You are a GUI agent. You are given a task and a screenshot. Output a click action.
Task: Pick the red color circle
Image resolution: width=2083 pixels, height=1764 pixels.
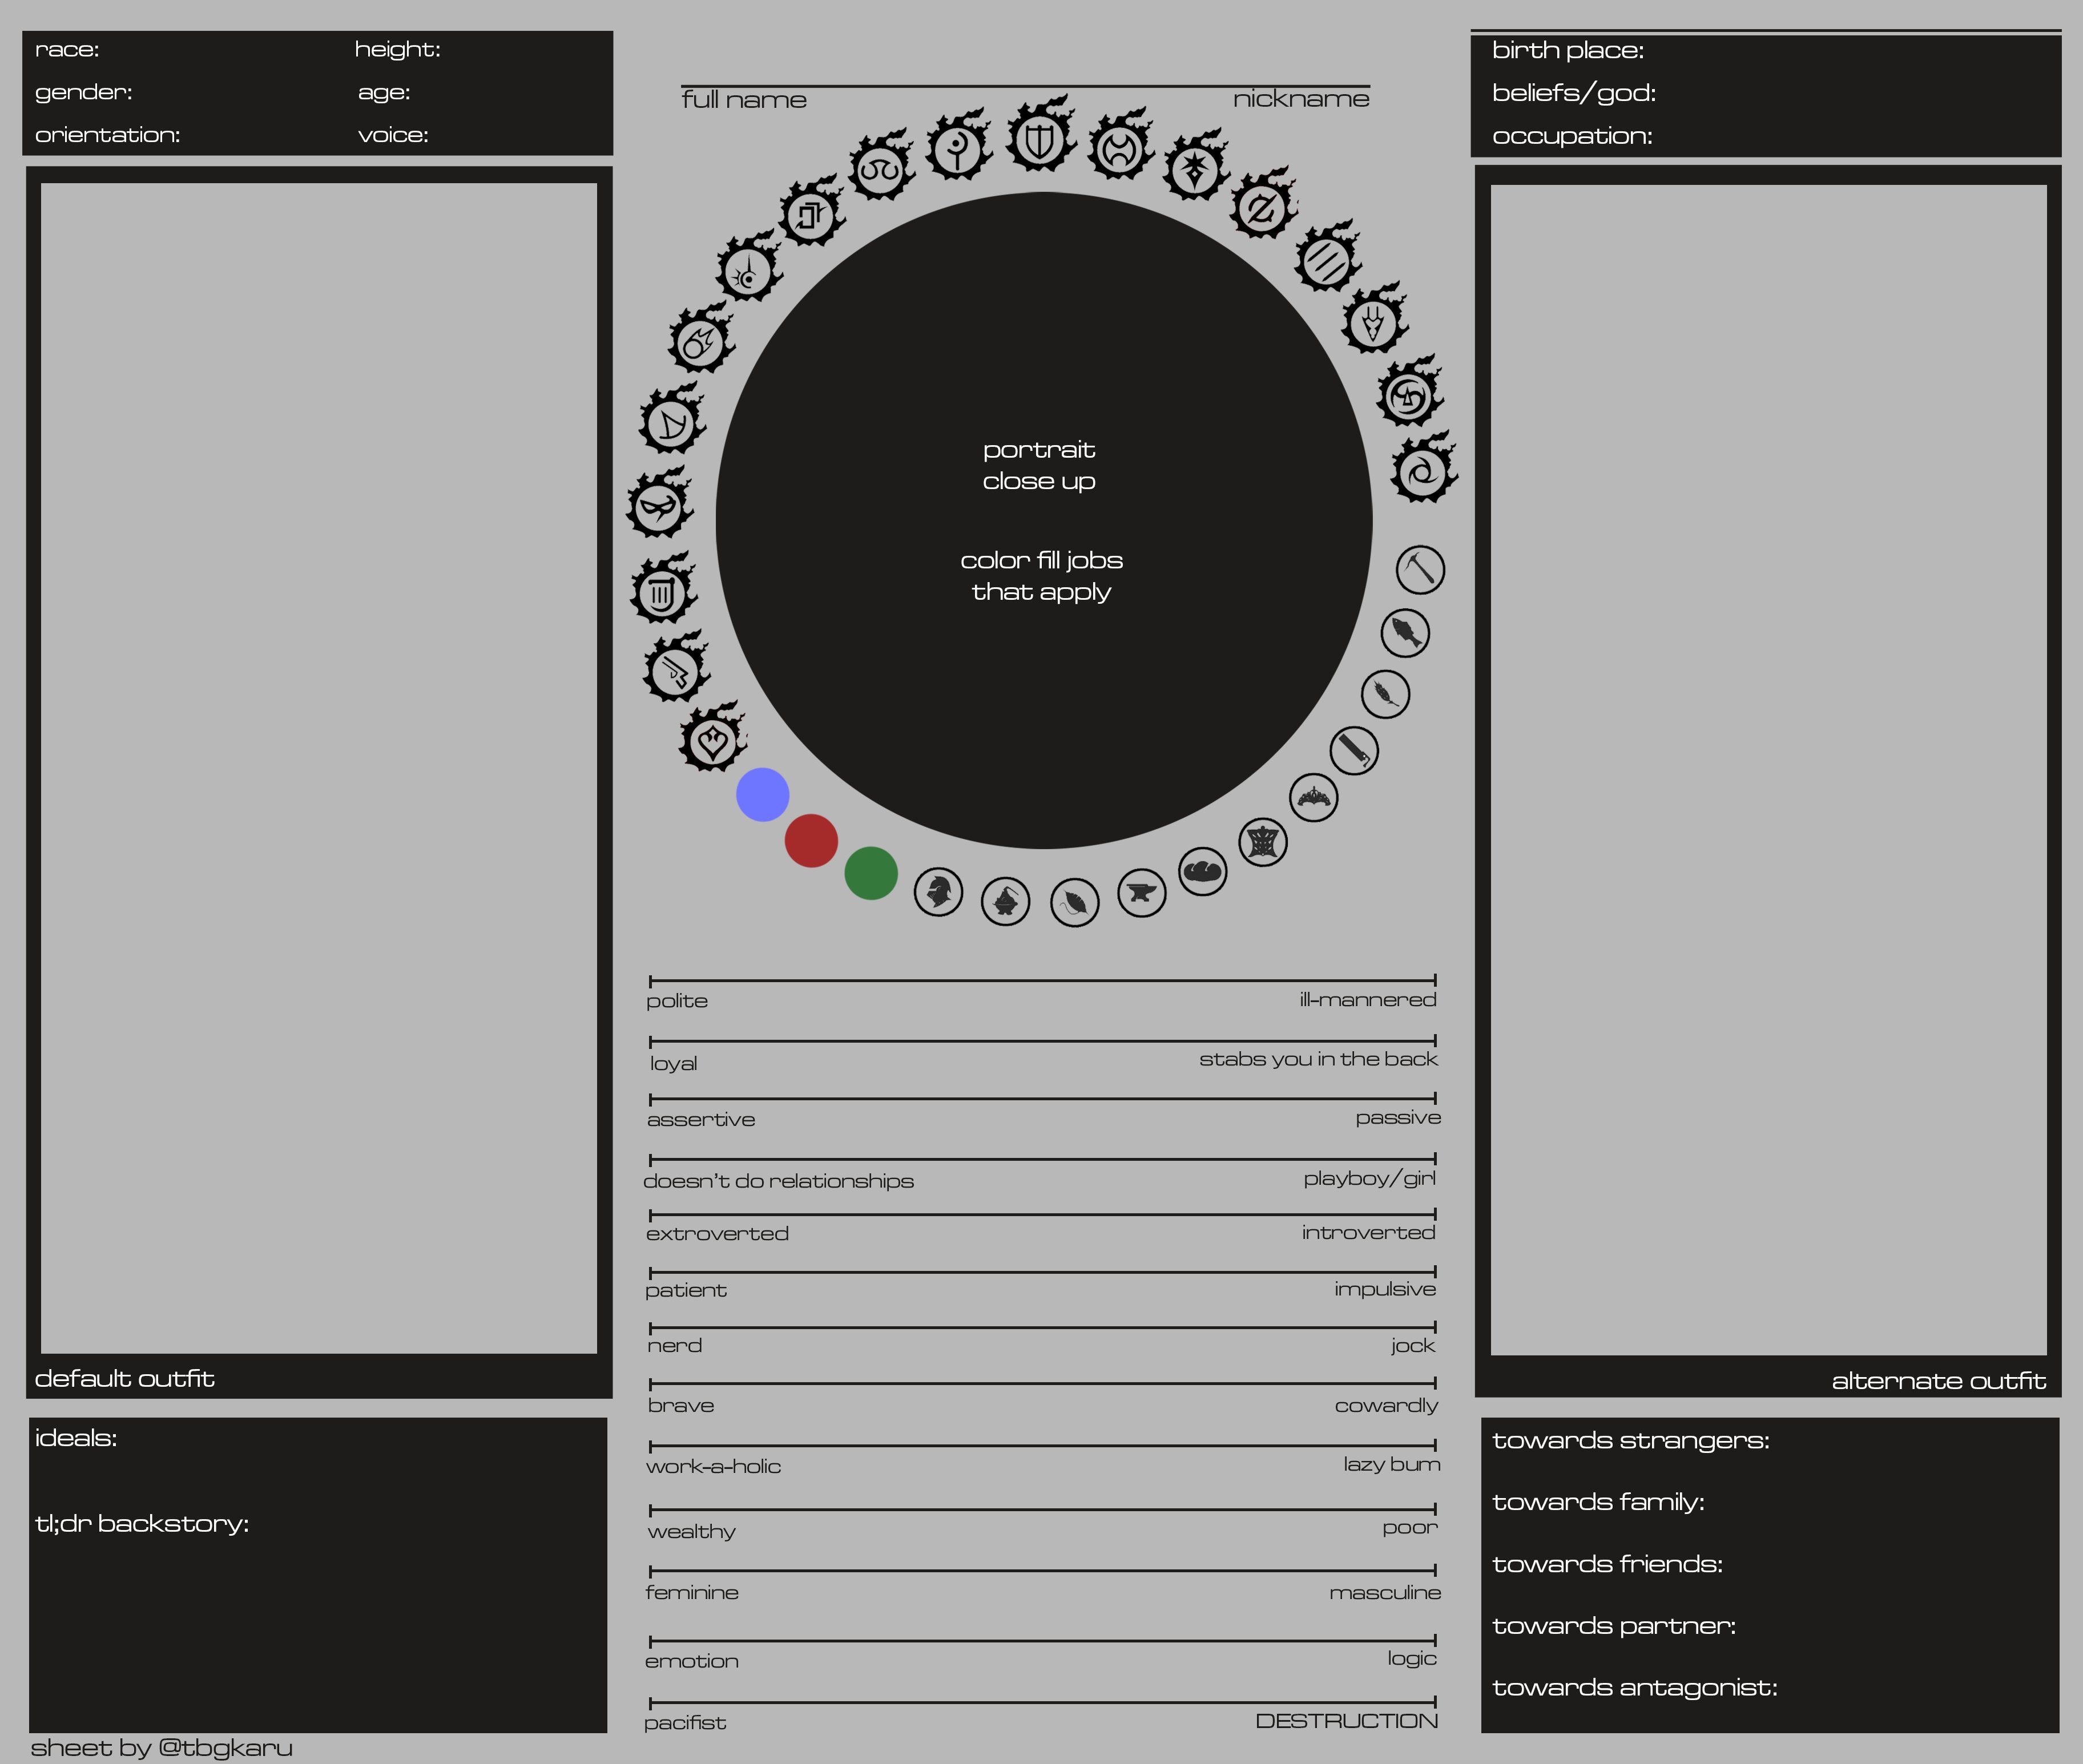click(x=811, y=840)
